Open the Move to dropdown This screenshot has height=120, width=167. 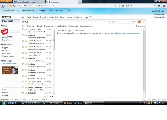tap(78, 17)
